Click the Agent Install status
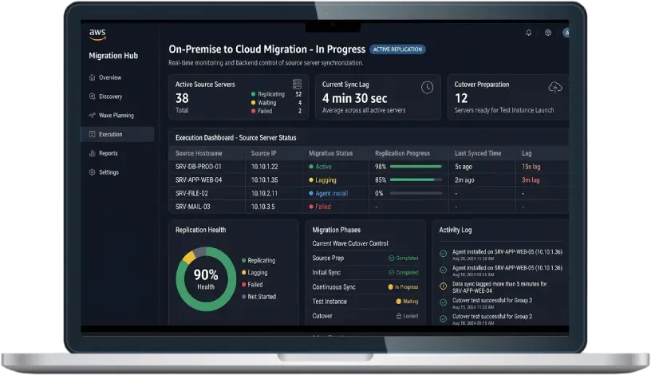The width and height of the screenshot is (651, 375). pos(329,193)
